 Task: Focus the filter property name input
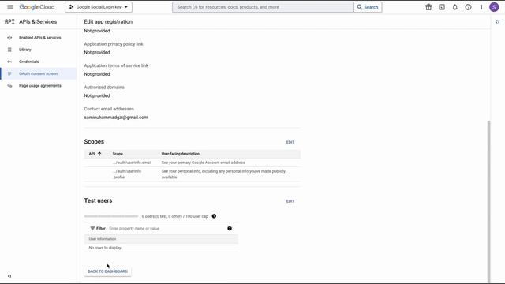coord(166,228)
